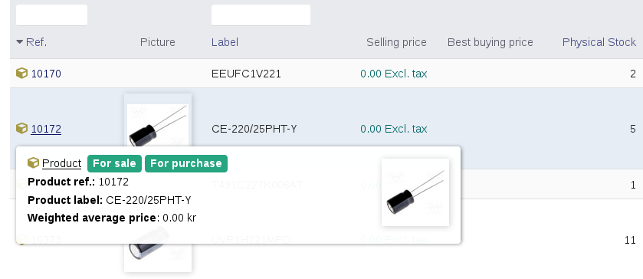Click the product cube icon beside 10170
The image size is (643, 279).
(x=21, y=74)
